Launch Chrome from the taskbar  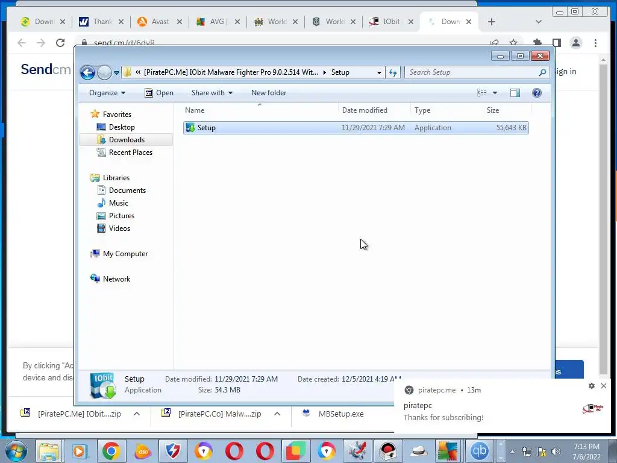111,451
